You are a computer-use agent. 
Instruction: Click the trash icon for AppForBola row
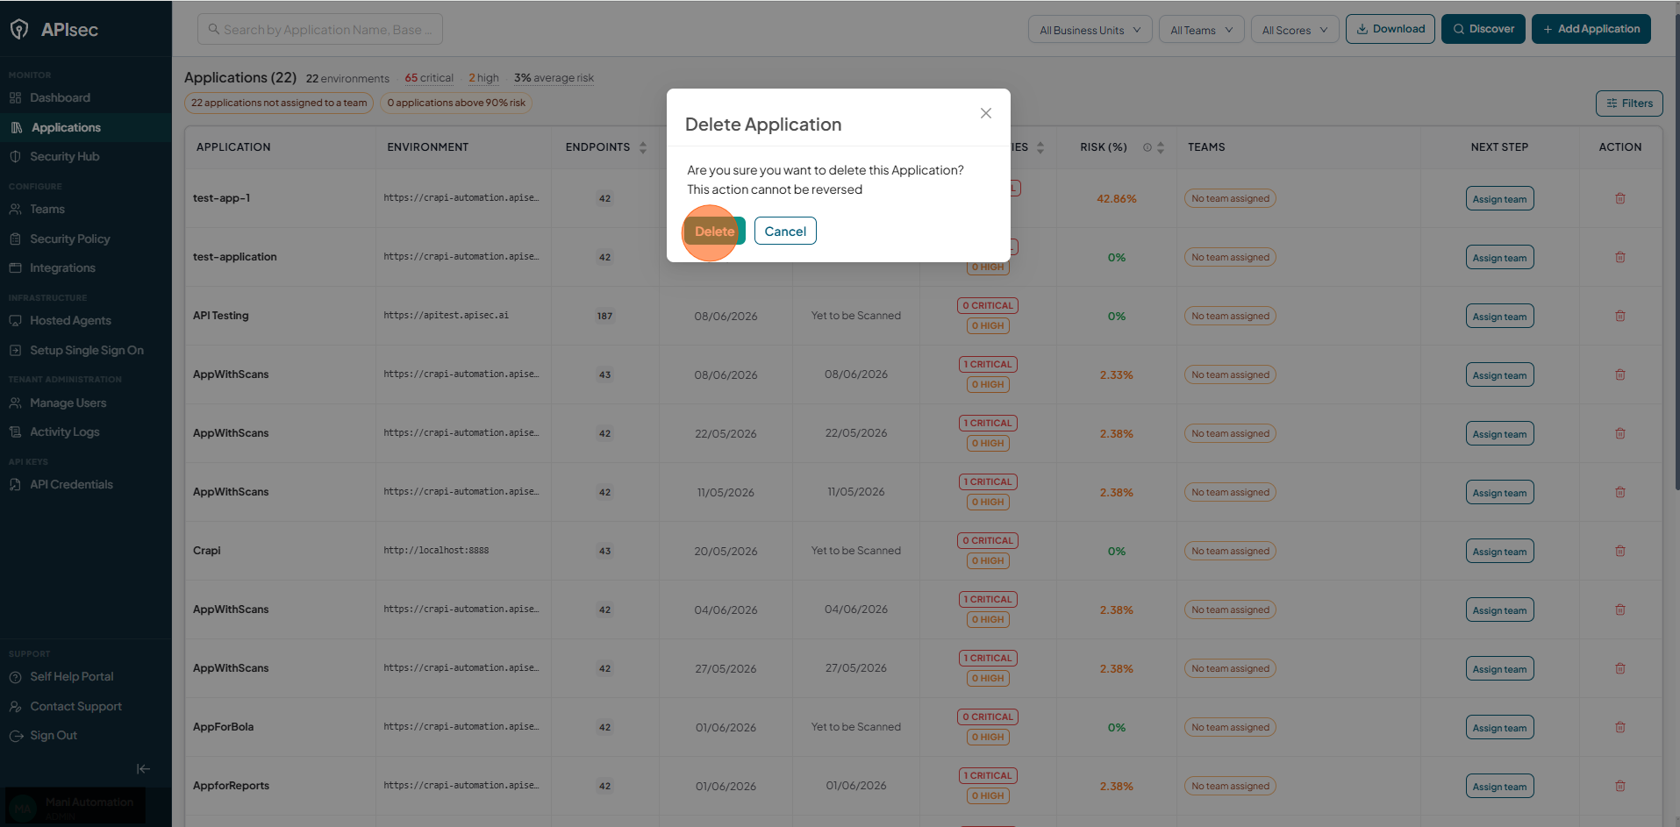pos(1620,727)
